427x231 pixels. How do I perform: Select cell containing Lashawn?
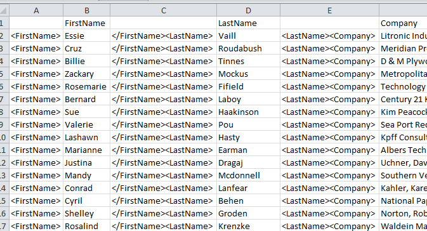pos(86,137)
